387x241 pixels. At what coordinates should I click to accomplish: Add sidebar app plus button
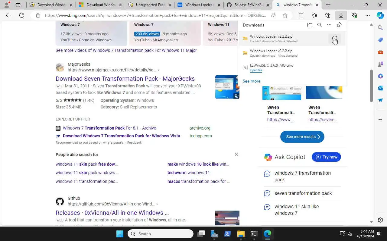point(380,120)
